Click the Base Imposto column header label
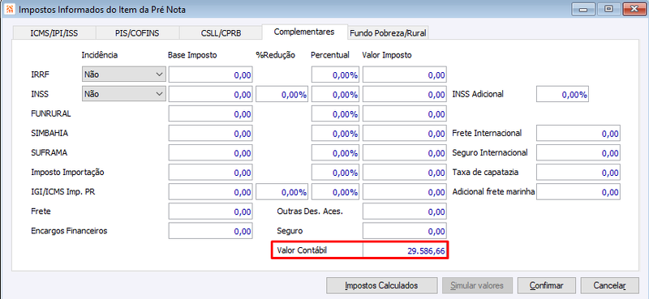The height and width of the screenshot is (299, 649). (x=192, y=55)
